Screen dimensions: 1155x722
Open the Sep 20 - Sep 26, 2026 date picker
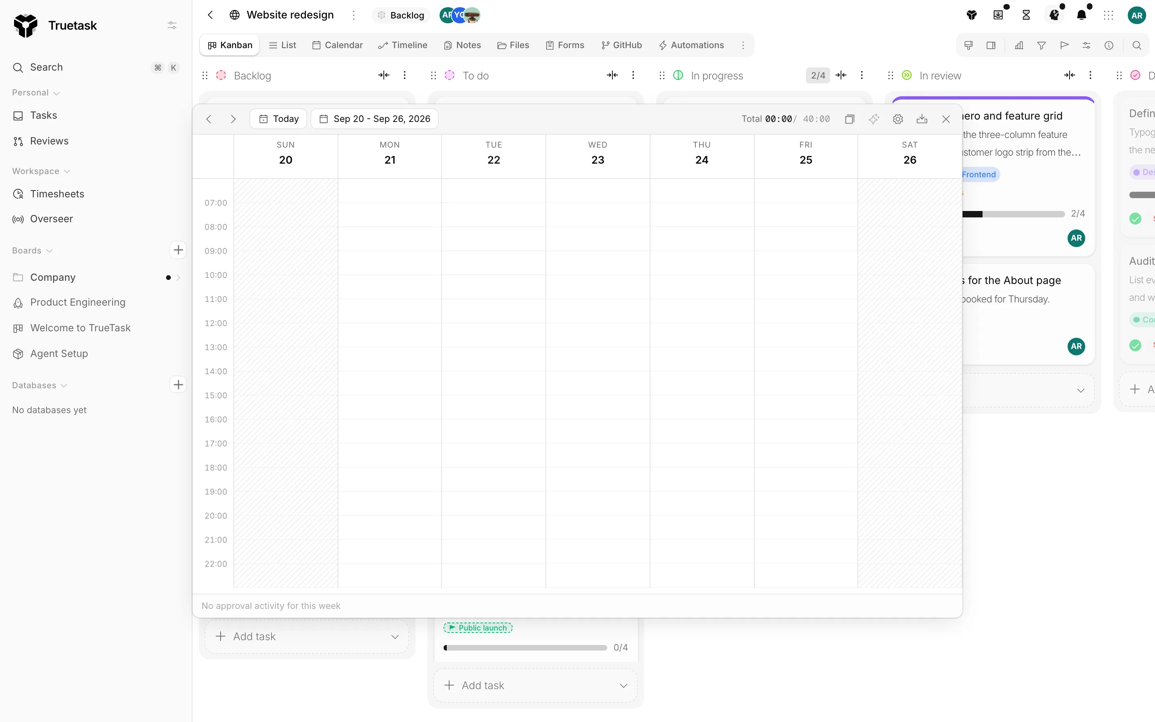[375, 119]
